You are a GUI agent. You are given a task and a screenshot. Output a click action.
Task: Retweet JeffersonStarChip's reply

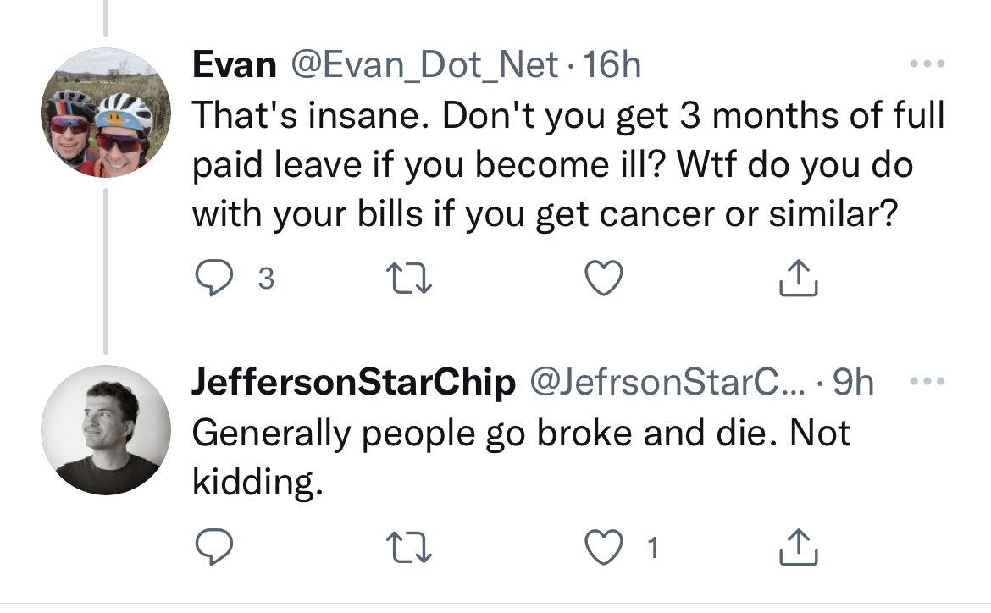click(x=408, y=549)
